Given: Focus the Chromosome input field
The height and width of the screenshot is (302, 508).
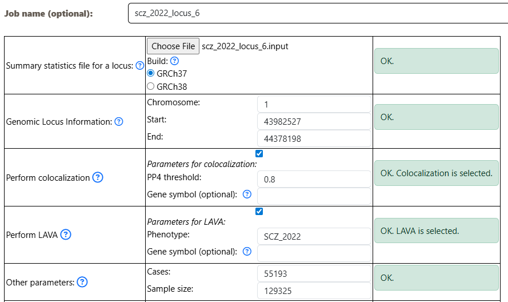Looking at the screenshot, I should [x=314, y=104].
